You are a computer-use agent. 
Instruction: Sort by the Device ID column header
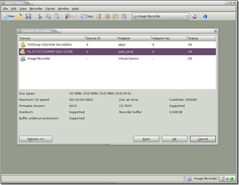[x=101, y=38]
